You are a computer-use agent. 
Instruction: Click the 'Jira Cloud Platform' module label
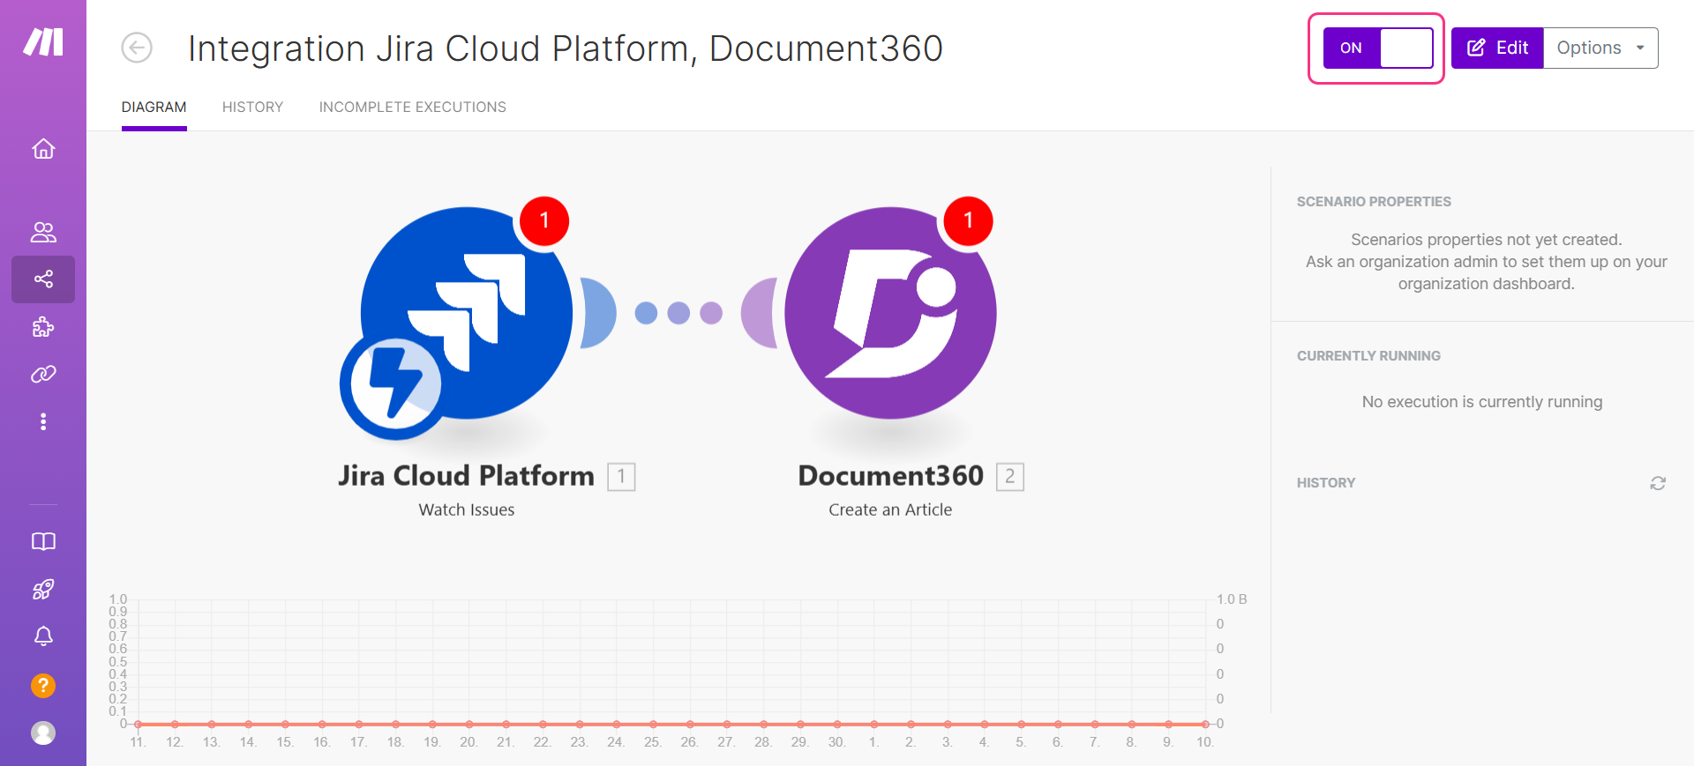click(x=467, y=476)
